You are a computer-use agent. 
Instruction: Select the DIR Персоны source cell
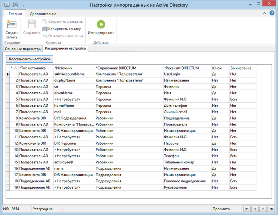74,143
